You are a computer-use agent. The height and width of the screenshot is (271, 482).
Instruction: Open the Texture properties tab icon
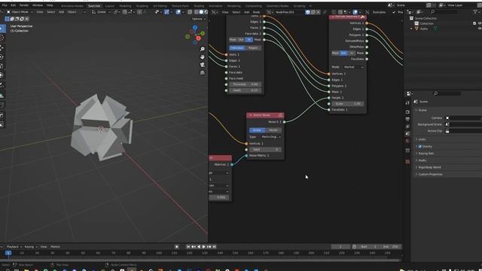point(407,162)
